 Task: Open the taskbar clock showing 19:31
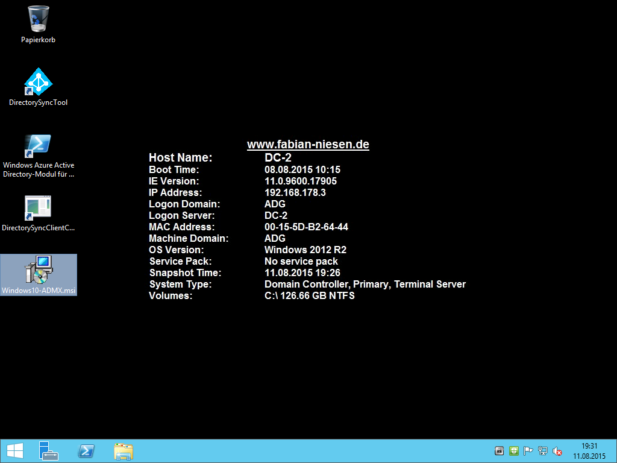click(x=589, y=451)
